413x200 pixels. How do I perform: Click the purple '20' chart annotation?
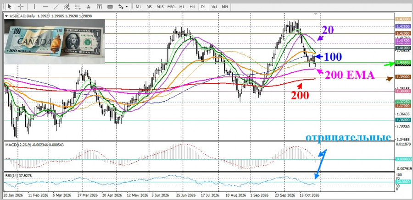(327, 30)
